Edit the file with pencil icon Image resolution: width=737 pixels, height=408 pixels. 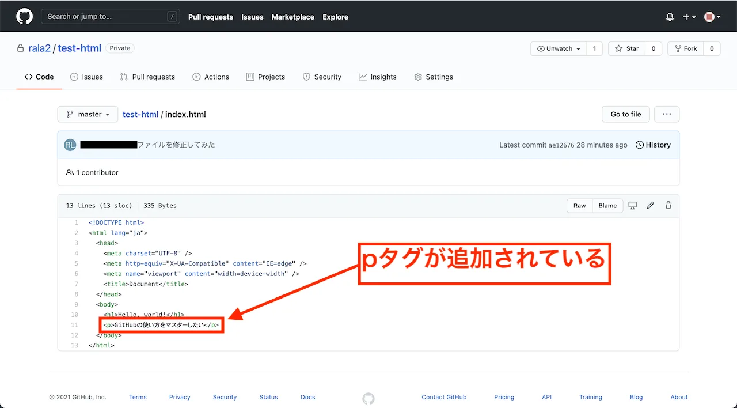(x=651, y=205)
